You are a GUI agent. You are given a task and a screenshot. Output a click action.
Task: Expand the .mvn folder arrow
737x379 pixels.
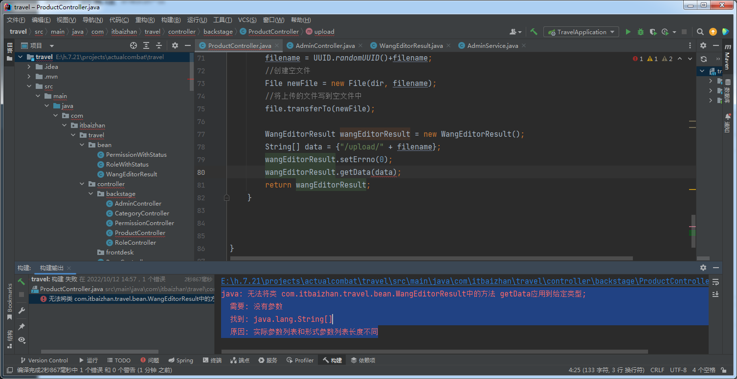pos(30,77)
